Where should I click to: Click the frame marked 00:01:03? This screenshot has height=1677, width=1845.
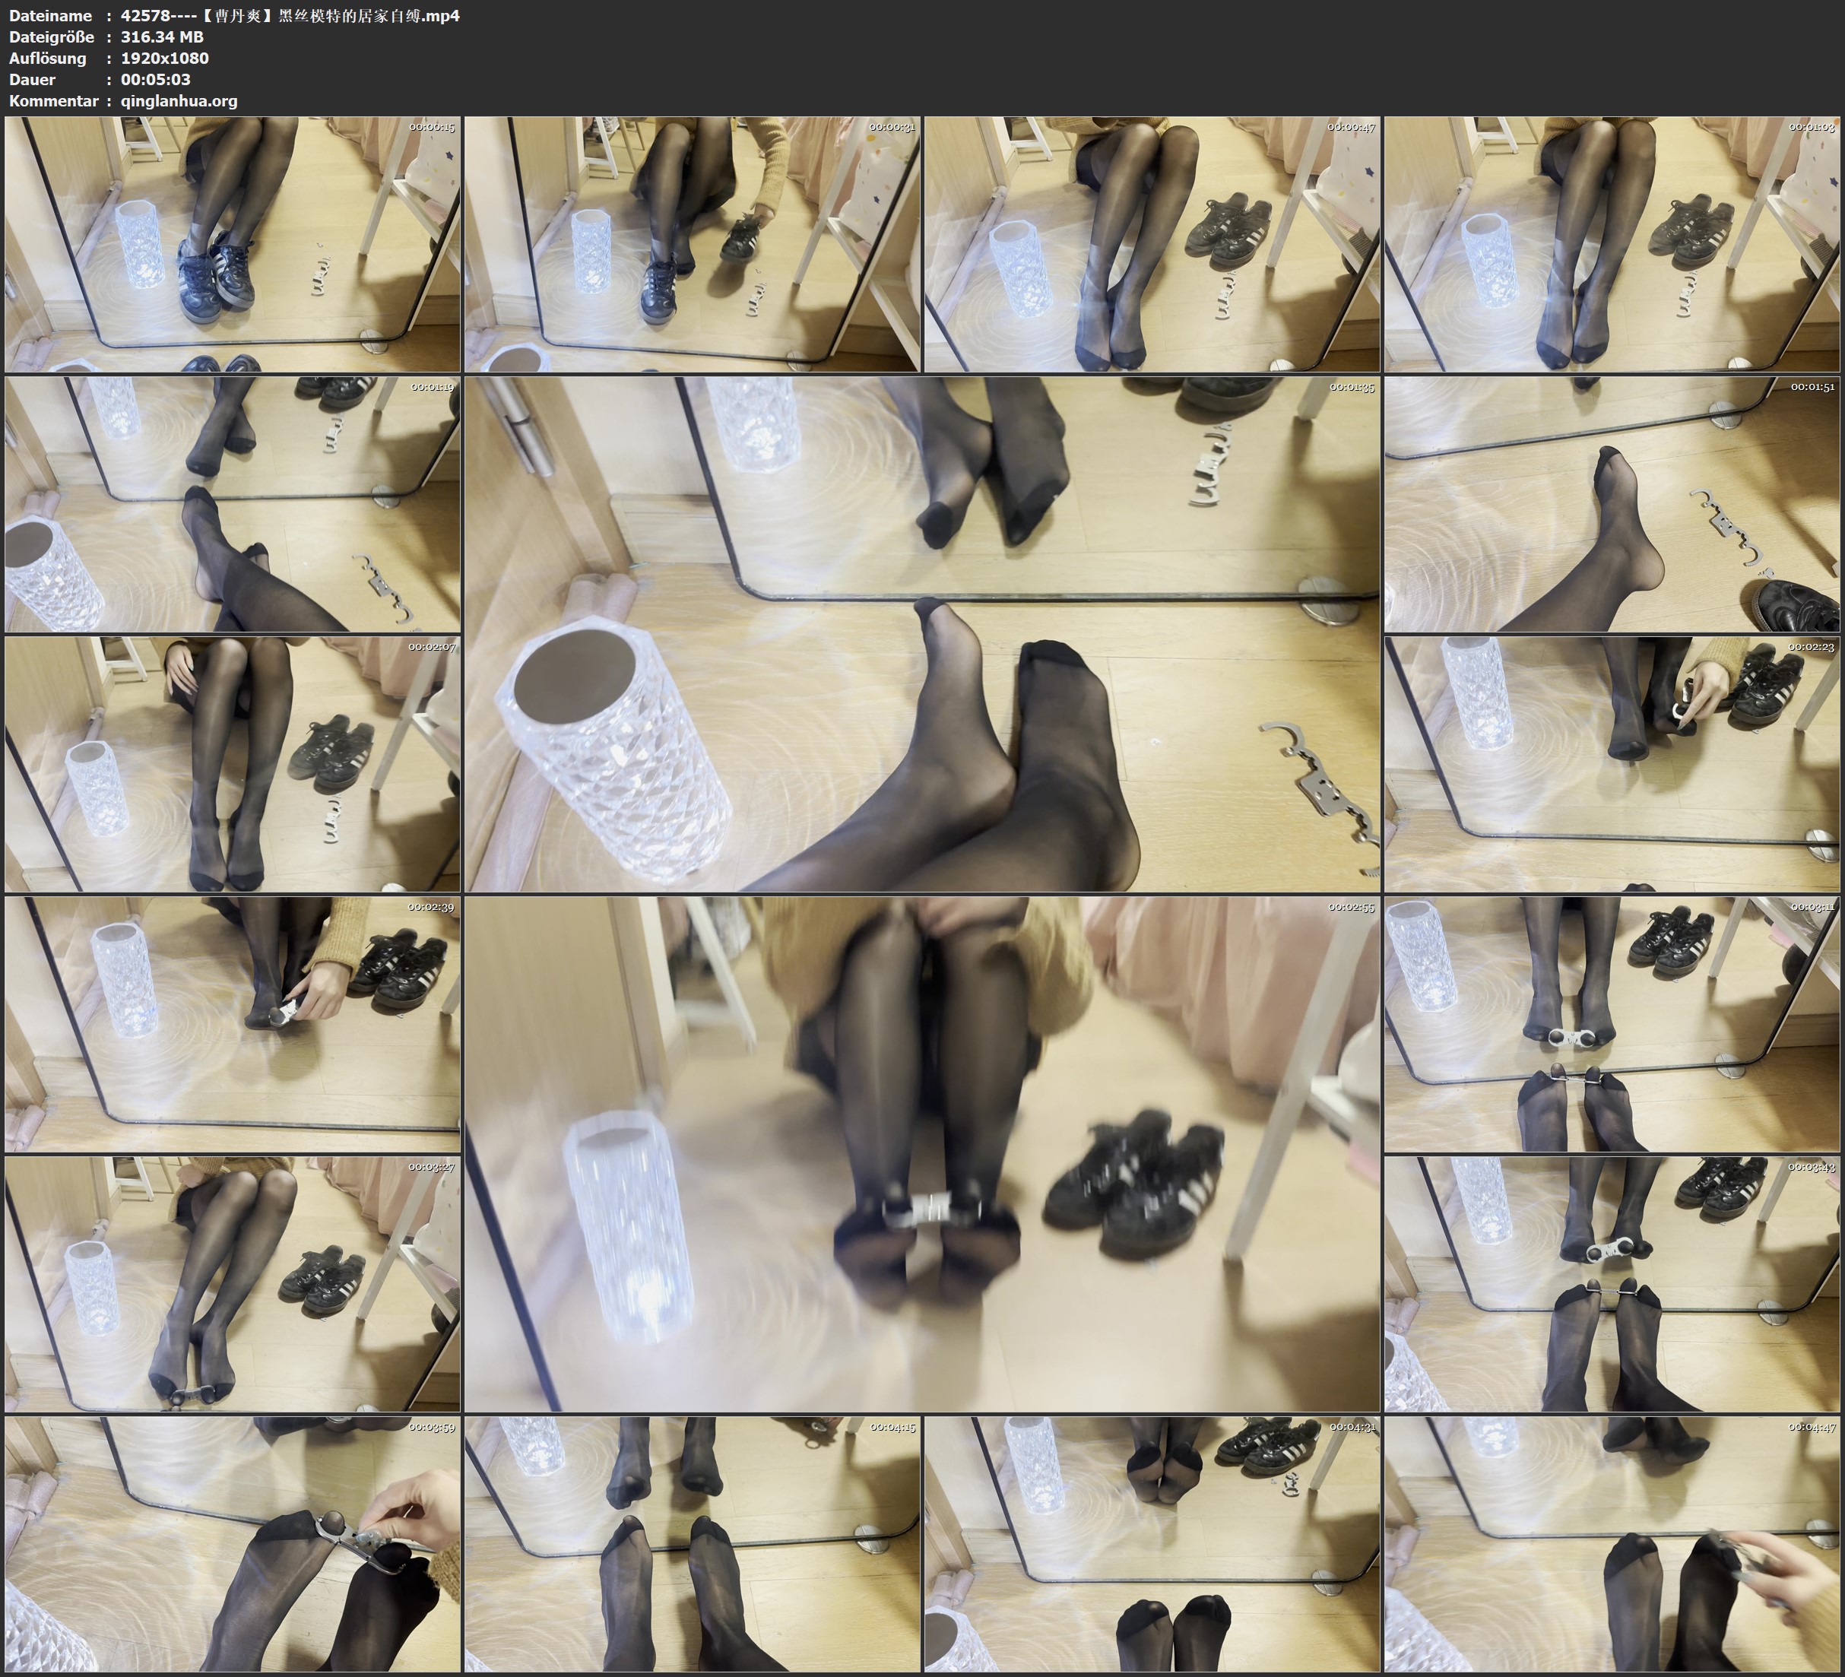1612,245
